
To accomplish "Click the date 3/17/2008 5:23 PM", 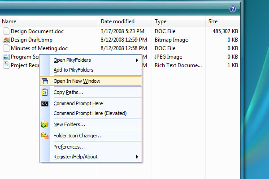I will [122, 31].
